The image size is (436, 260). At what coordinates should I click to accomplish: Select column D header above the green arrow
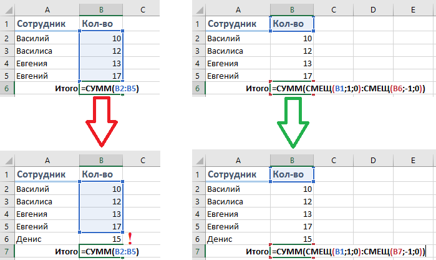point(372,10)
